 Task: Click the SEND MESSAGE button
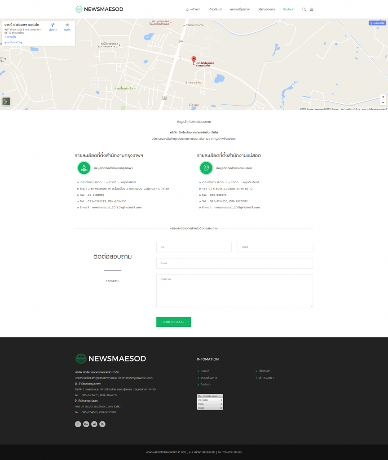point(174,322)
